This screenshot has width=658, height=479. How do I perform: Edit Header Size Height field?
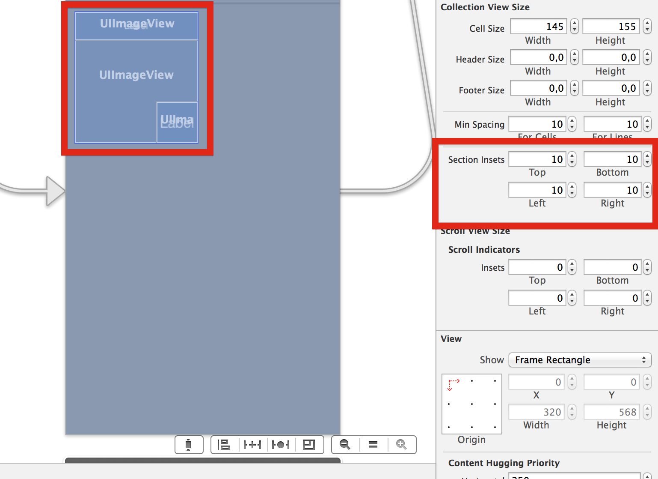[x=611, y=57]
